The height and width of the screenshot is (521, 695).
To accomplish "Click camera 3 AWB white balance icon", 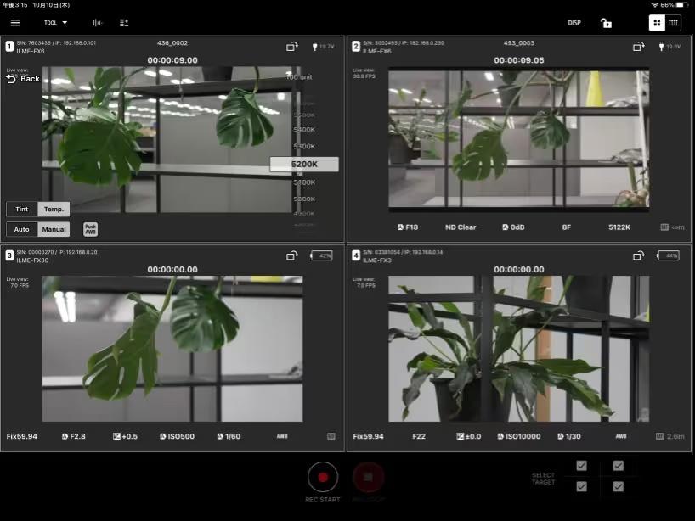I will click(282, 436).
